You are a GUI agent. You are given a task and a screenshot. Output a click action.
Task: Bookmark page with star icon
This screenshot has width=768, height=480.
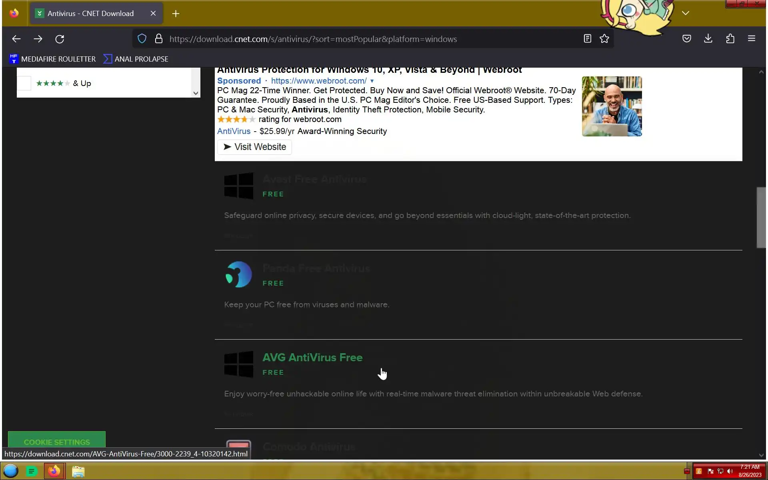point(604,39)
